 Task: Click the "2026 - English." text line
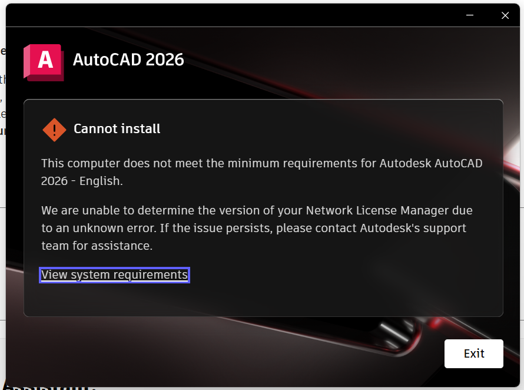82,181
